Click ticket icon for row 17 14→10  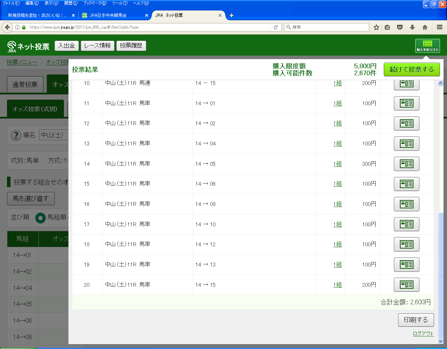(406, 224)
